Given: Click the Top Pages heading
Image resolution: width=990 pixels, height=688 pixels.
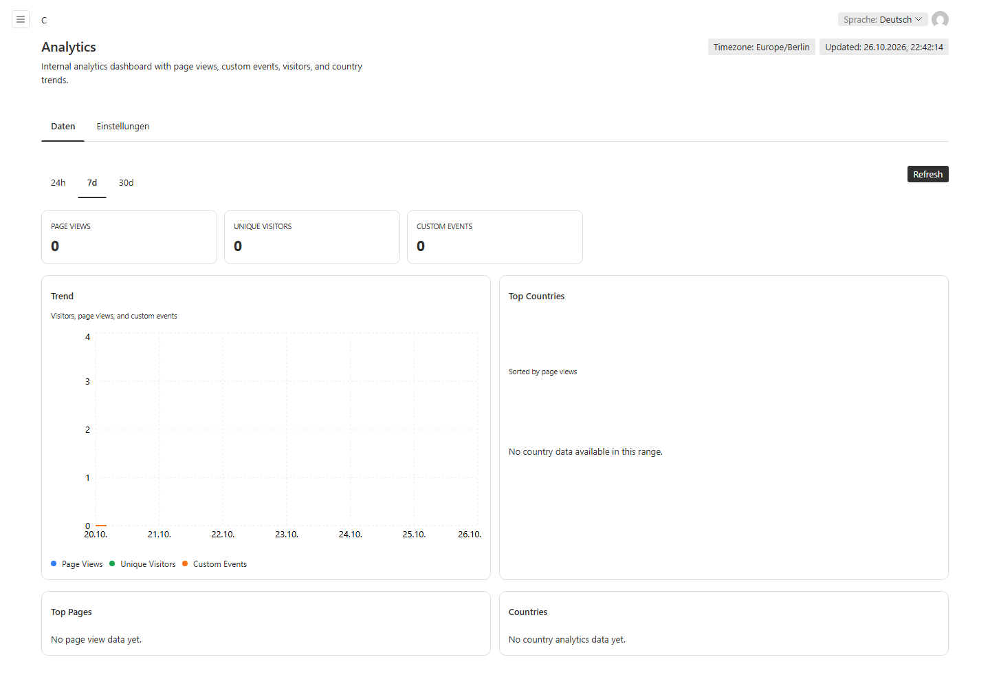Looking at the screenshot, I should pos(71,612).
